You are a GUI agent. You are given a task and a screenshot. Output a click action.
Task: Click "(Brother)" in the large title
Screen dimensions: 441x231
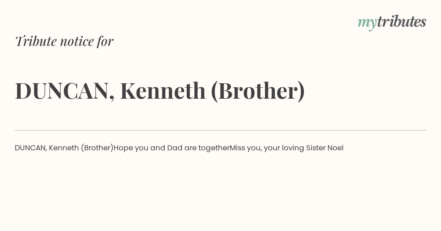pyautogui.click(x=258, y=91)
